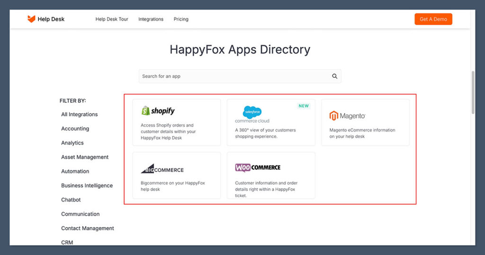Filter by Accounting
This screenshot has height=255, width=485.
(75, 129)
